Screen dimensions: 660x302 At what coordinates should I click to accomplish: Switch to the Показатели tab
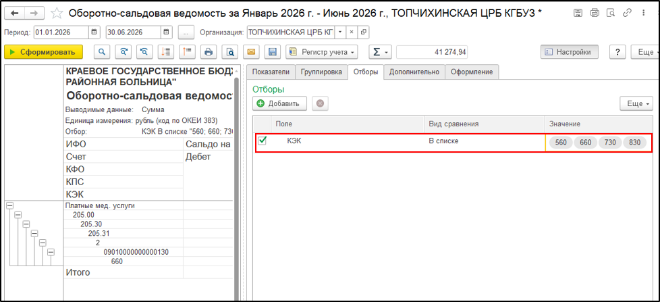click(271, 72)
